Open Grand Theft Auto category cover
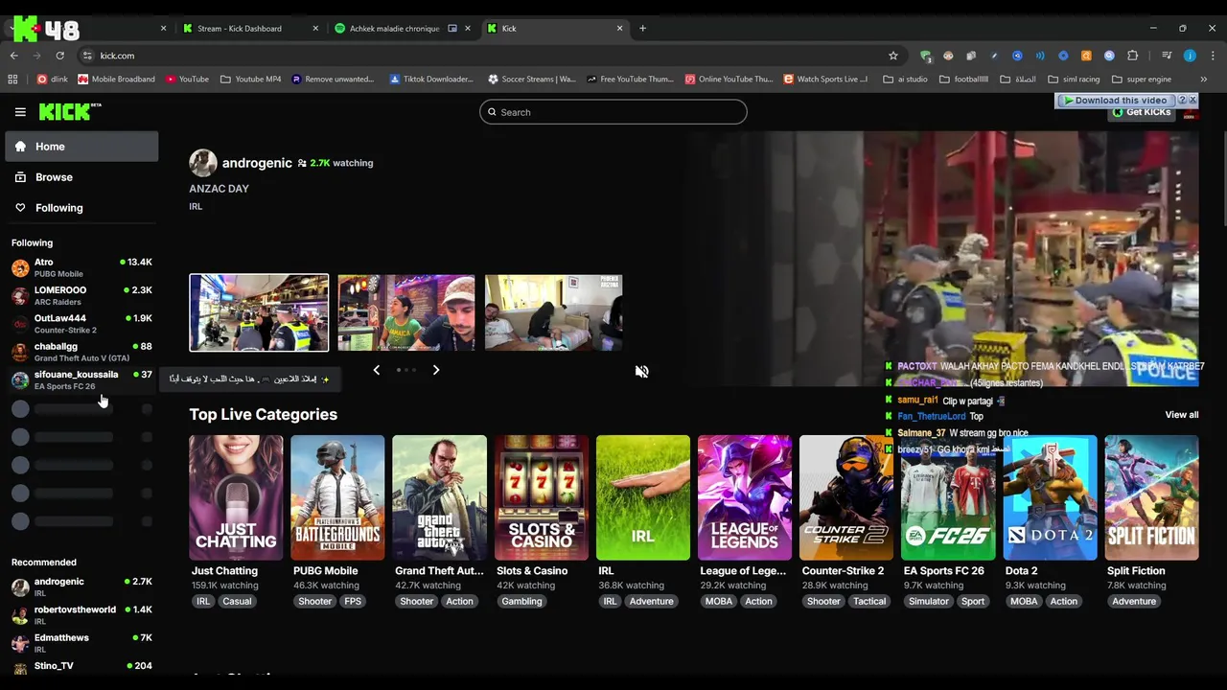This screenshot has width=1227, height=690. click(x=439, y=497)
